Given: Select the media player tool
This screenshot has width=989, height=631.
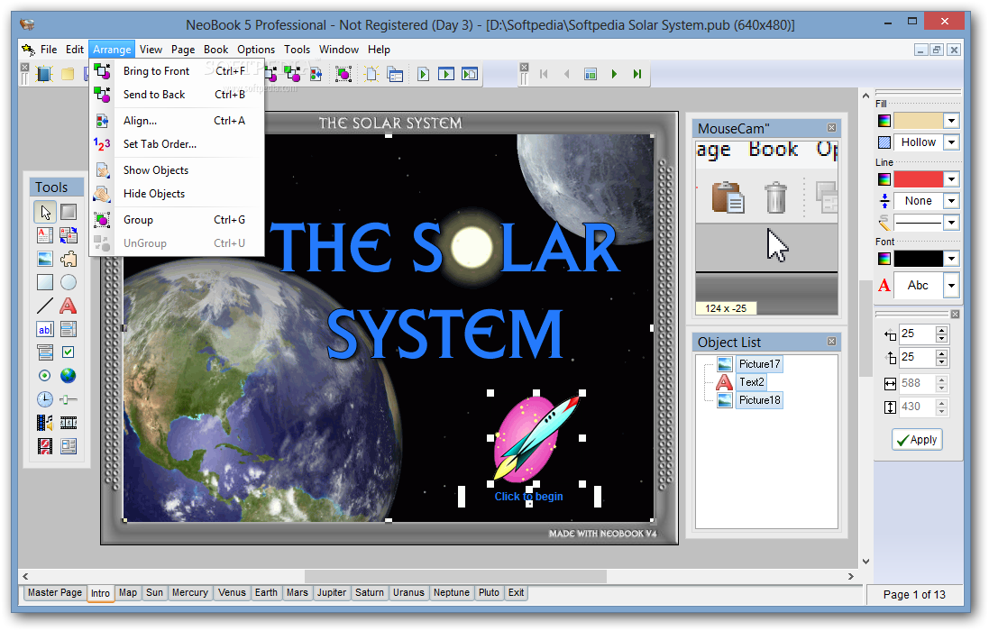Looking at the screenshot, I should tap(45, 423).
